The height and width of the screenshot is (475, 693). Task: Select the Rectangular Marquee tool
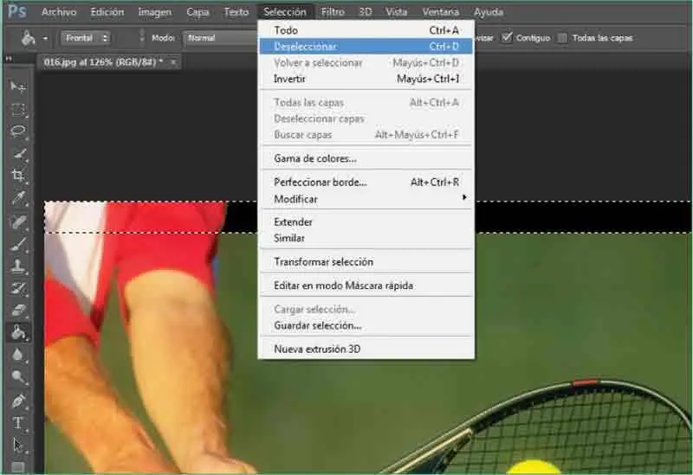coord(17,109)
